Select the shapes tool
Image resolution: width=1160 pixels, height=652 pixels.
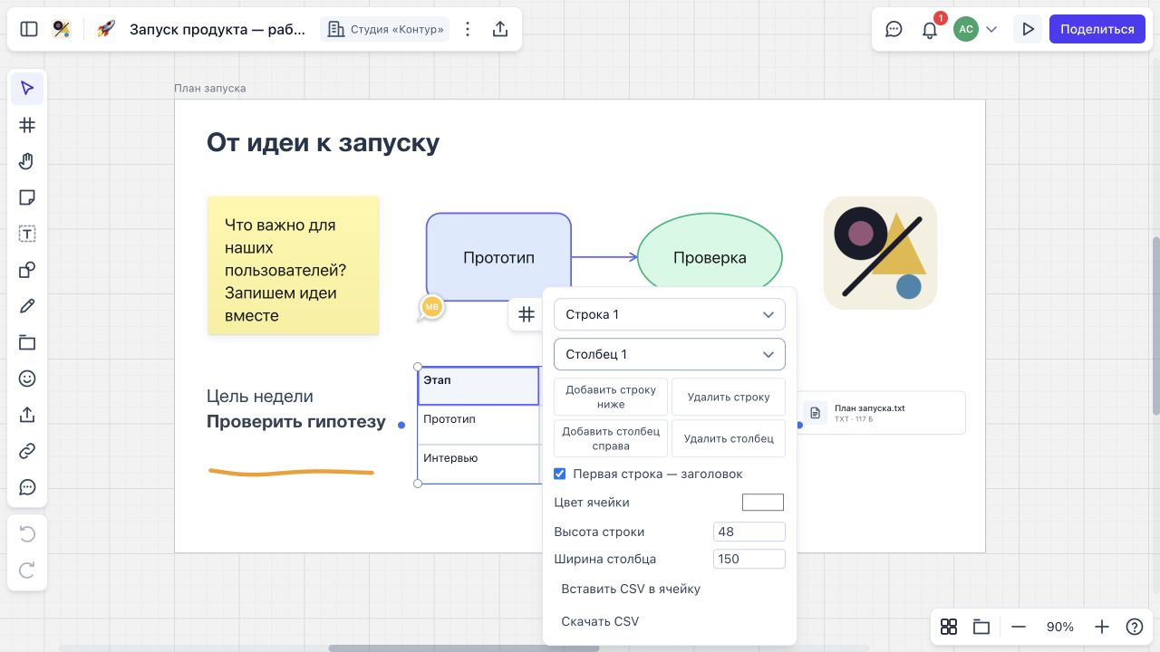pyautogui.click(x=27, y=270)
